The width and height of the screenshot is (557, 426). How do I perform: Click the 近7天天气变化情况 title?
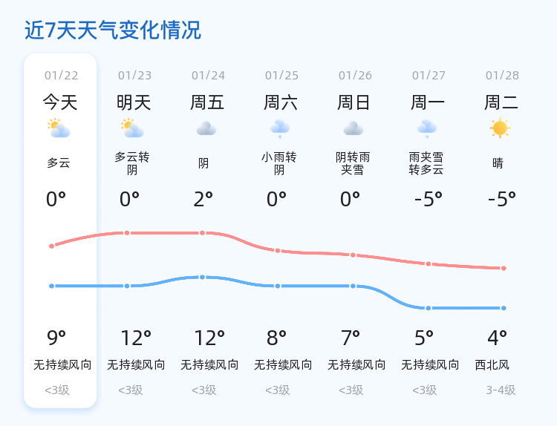113,30
